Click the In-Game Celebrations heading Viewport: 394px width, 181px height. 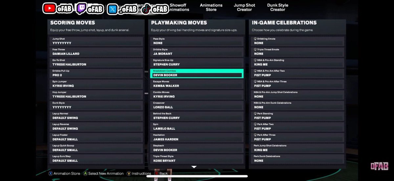(284, 23)
